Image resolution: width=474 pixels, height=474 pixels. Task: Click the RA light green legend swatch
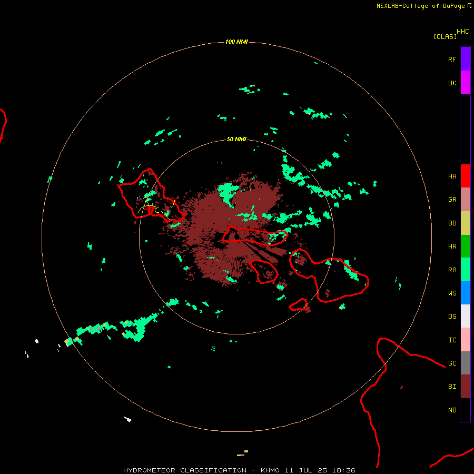tap(465, 270)
